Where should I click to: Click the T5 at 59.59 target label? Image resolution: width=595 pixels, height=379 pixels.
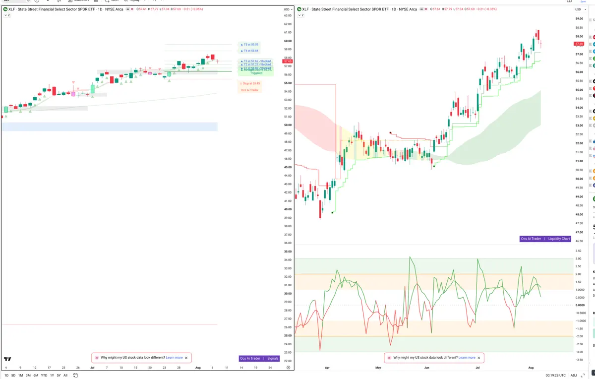[249, 44]
